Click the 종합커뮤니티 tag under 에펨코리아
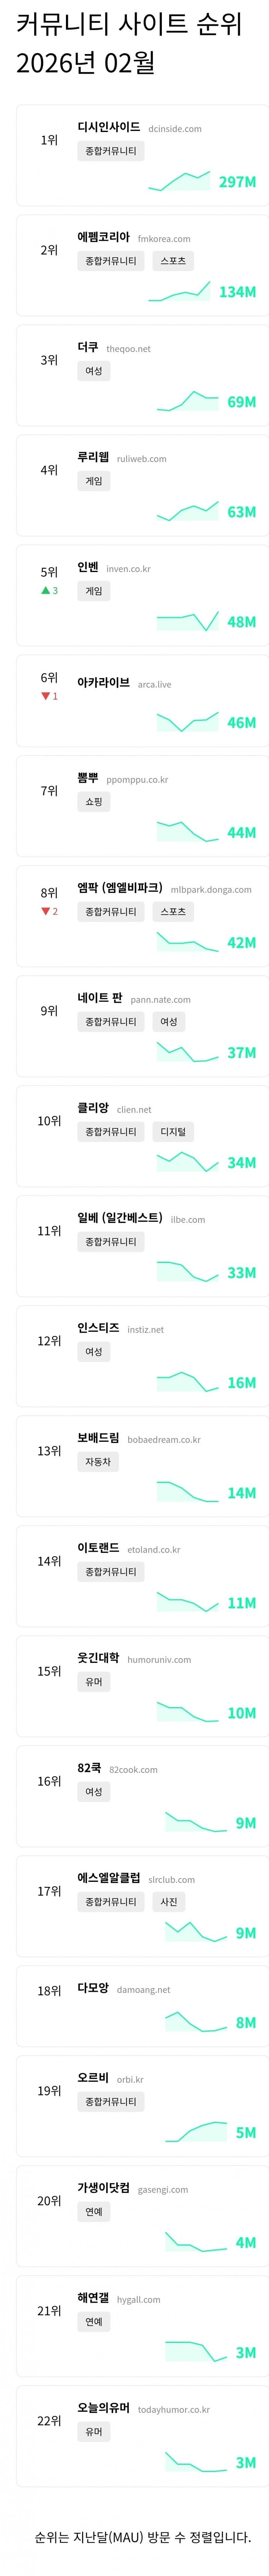The height and width of the screenshot is (2576, 269). coord(111,261)
